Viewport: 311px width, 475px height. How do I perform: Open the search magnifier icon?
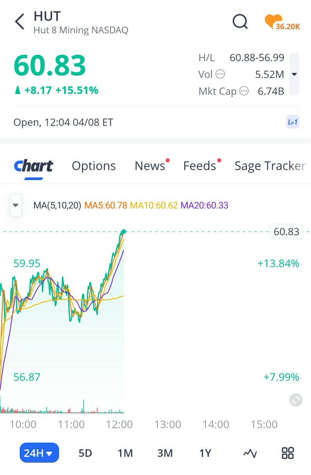click(x=240, y=21)
